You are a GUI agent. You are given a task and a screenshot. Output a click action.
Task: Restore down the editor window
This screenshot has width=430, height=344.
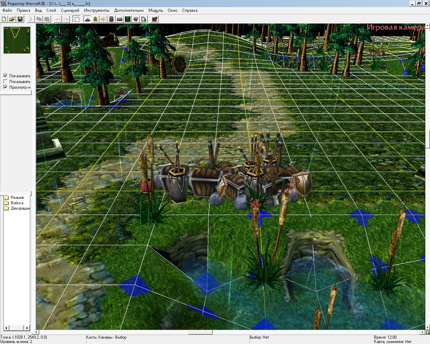pyautogui.click(x=419, y=3)
